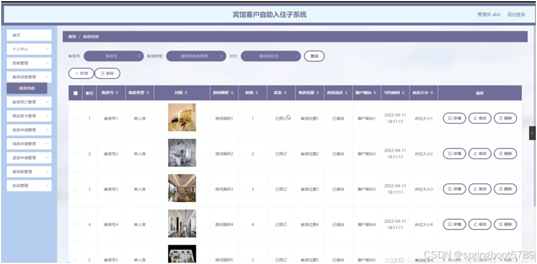Click 退出登录 in the header

click(516, 15)
